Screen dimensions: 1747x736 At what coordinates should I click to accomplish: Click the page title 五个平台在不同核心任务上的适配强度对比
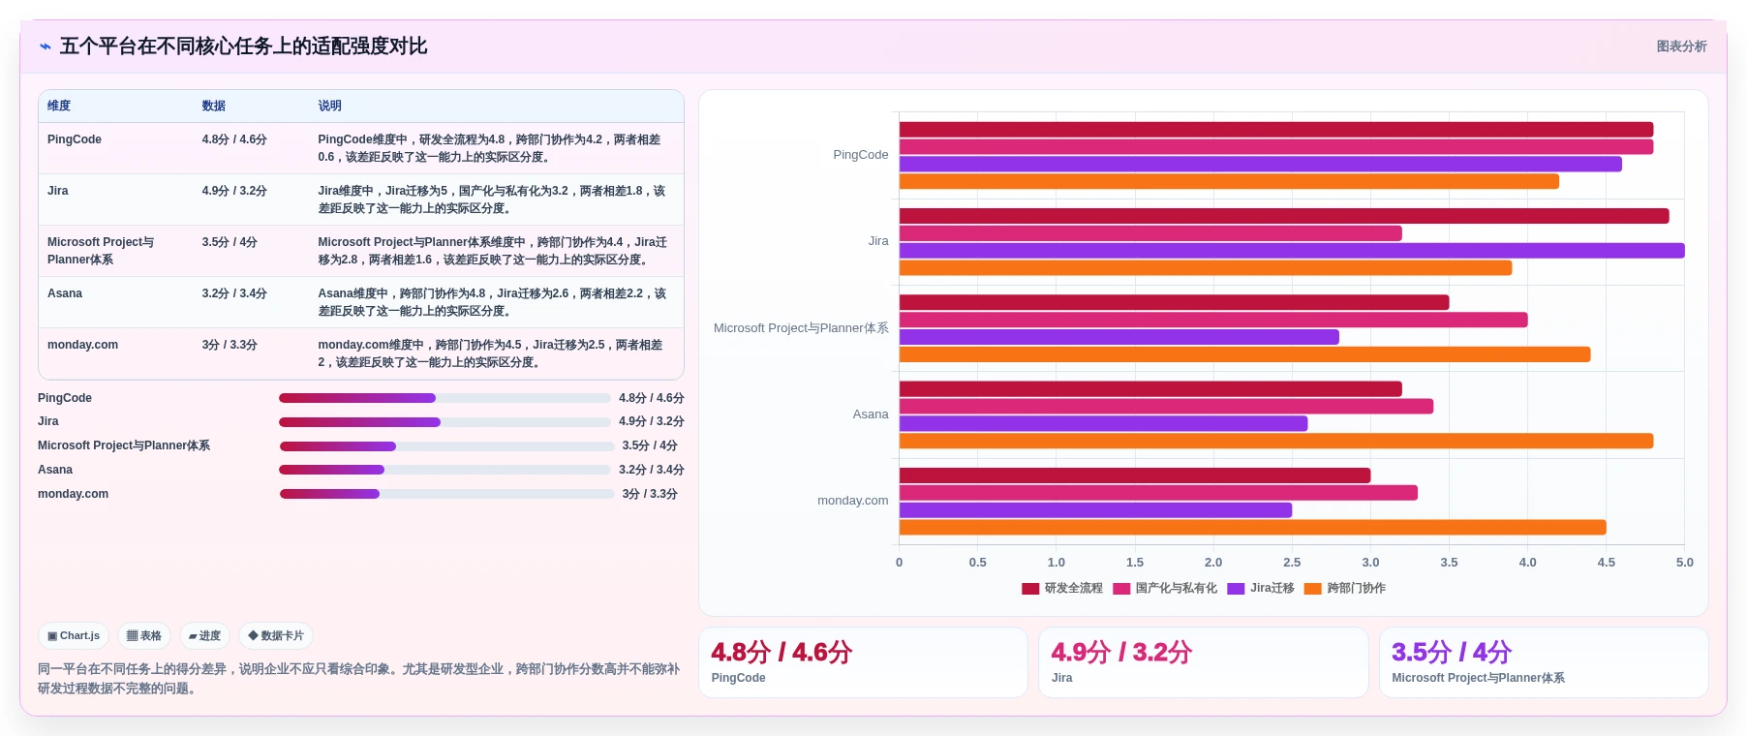pos(243,46)
